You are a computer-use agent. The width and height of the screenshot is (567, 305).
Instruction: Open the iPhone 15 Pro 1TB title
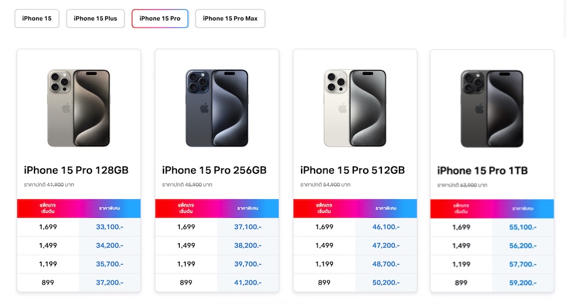point(483,171)
